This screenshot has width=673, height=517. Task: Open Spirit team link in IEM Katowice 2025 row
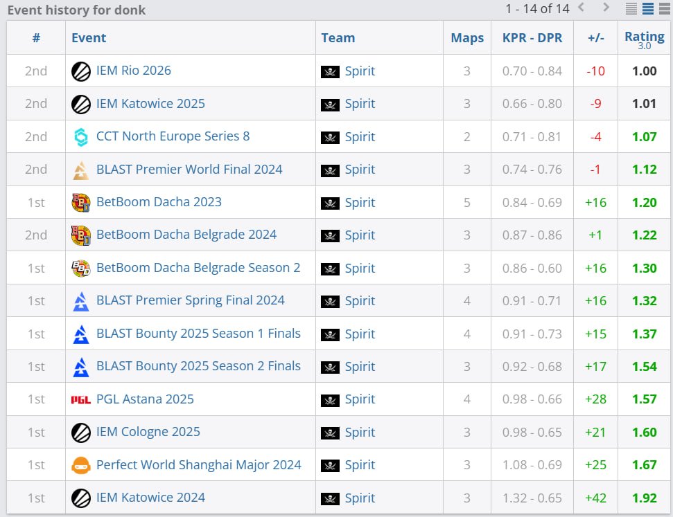tap(360, 104)
